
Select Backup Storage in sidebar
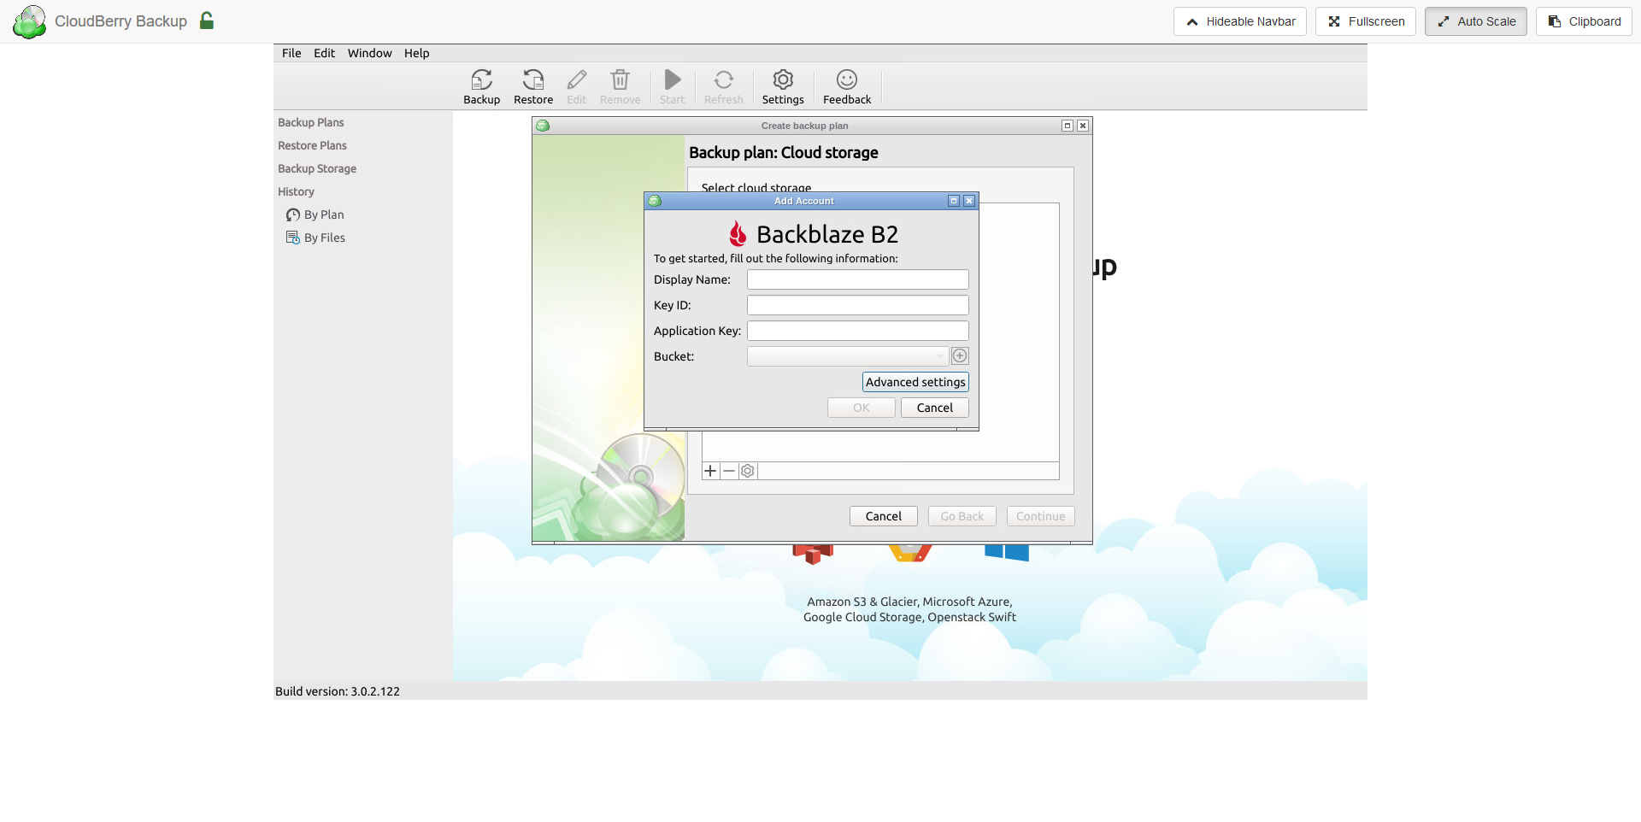coord(317,168)
